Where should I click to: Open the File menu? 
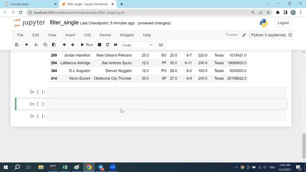pyautogui.click(x=20, y=35)
